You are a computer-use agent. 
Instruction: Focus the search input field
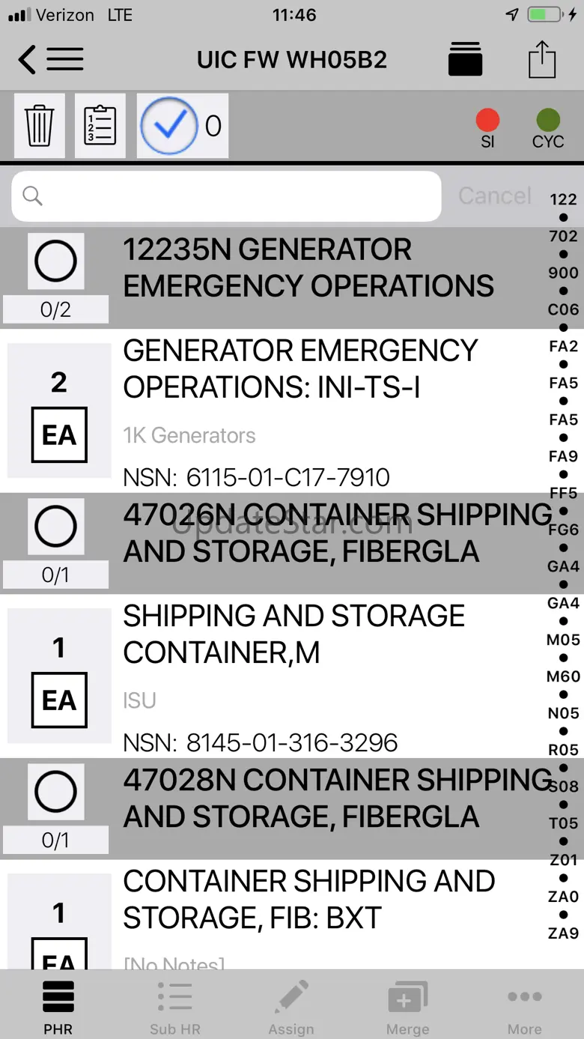(226, 196)
